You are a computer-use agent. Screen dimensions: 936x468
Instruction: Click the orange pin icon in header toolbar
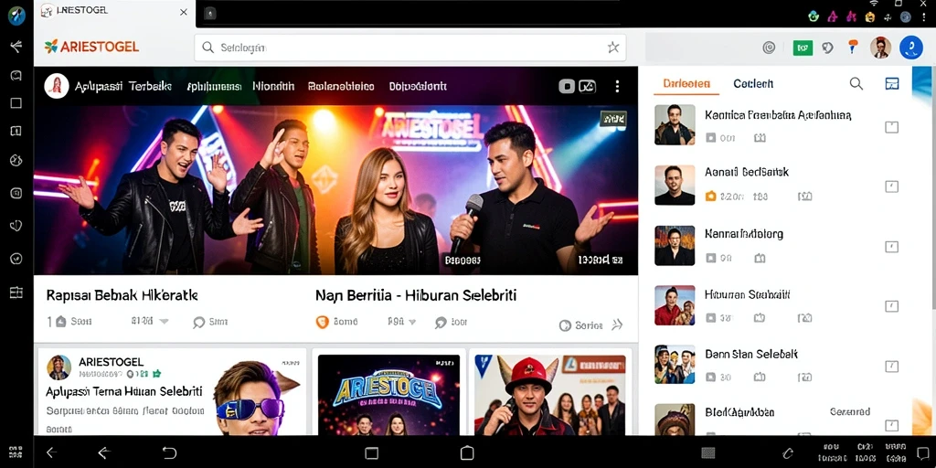853,48
